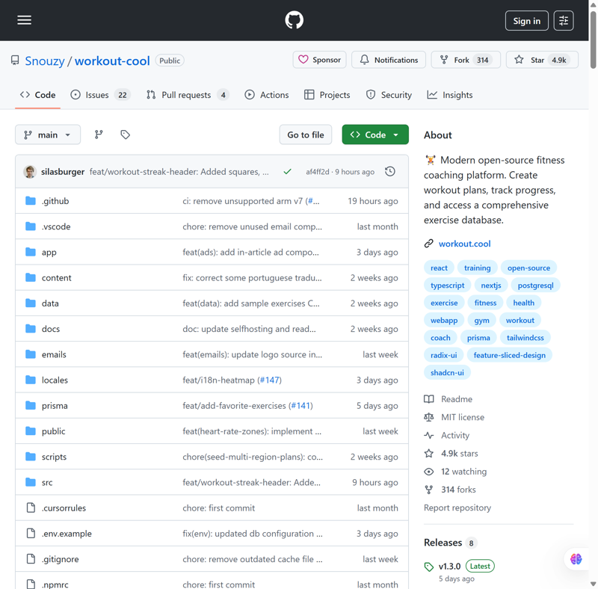Click the Notifications button
Viewport: 598px width, 589px height.
389,60
